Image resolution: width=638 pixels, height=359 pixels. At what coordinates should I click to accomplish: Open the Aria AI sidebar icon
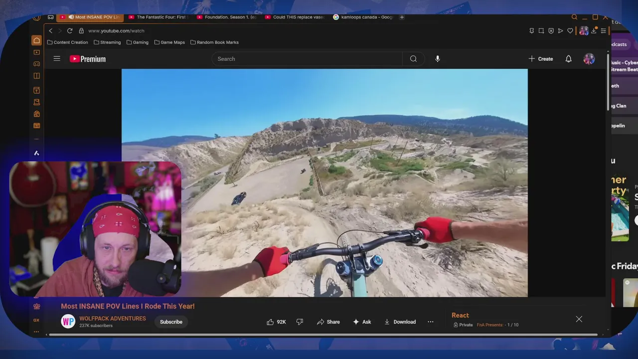click(x=36, y=153)
